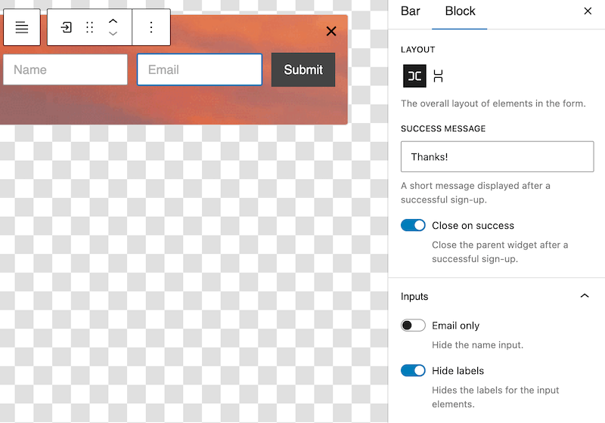The width and height of the screenshot is (605, 423).
Task: Click the Hide labels label text
Action: coord(458,371)
